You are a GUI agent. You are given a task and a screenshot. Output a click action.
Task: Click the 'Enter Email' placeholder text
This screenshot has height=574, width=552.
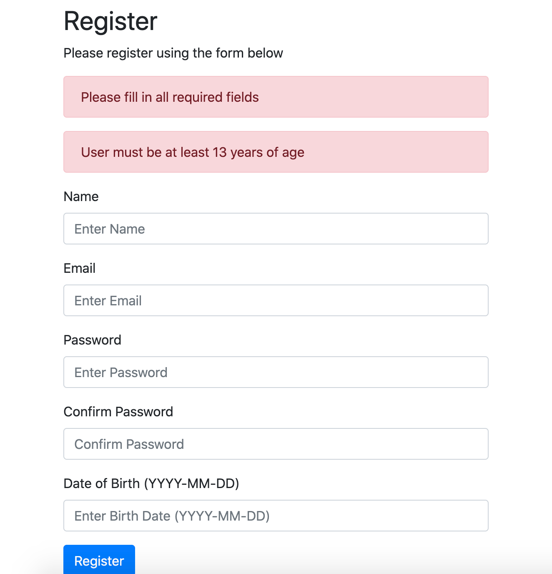point(108,301)
